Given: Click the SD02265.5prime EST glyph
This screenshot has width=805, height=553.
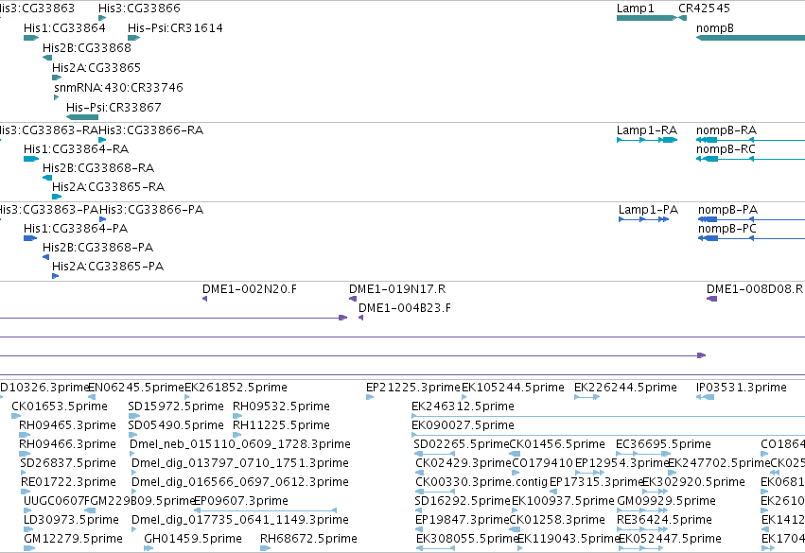Looking at the screenshot, I should [434, 454].
